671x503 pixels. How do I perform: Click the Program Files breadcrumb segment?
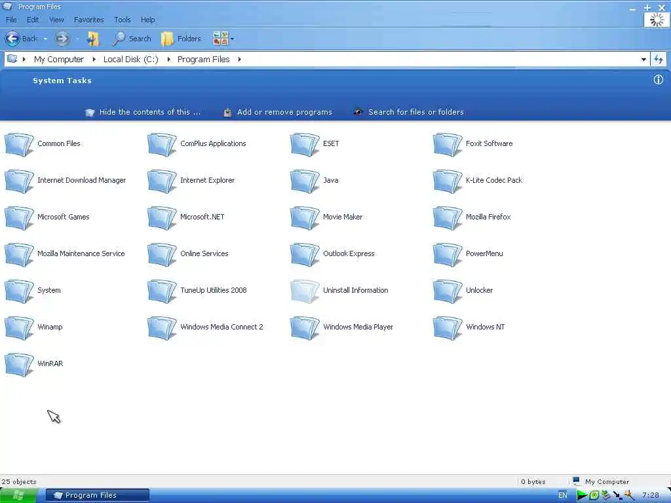[204, 60]
